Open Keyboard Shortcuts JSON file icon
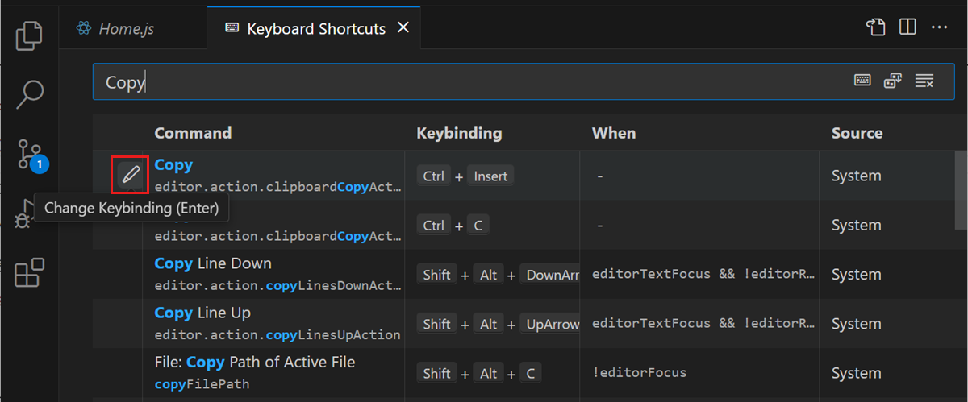968x402 pixels. point(876,27)
